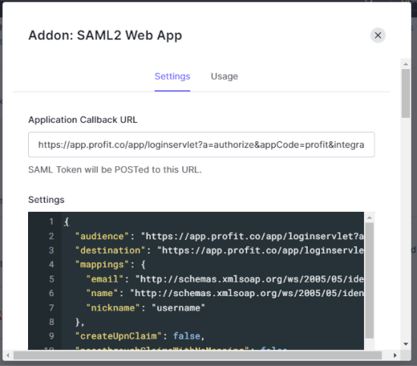Close the SAML2 Web App addon dialog

[378, 35]
